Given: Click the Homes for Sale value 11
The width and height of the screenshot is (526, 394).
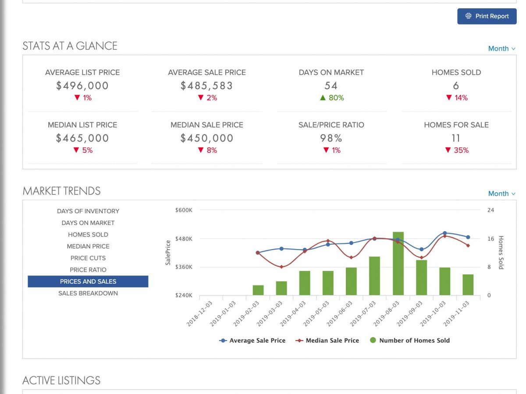Looking at the screenshot, I should (x=456, y=138).
